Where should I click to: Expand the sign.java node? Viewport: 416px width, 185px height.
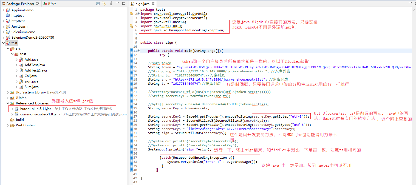click(x=16, y=81)
